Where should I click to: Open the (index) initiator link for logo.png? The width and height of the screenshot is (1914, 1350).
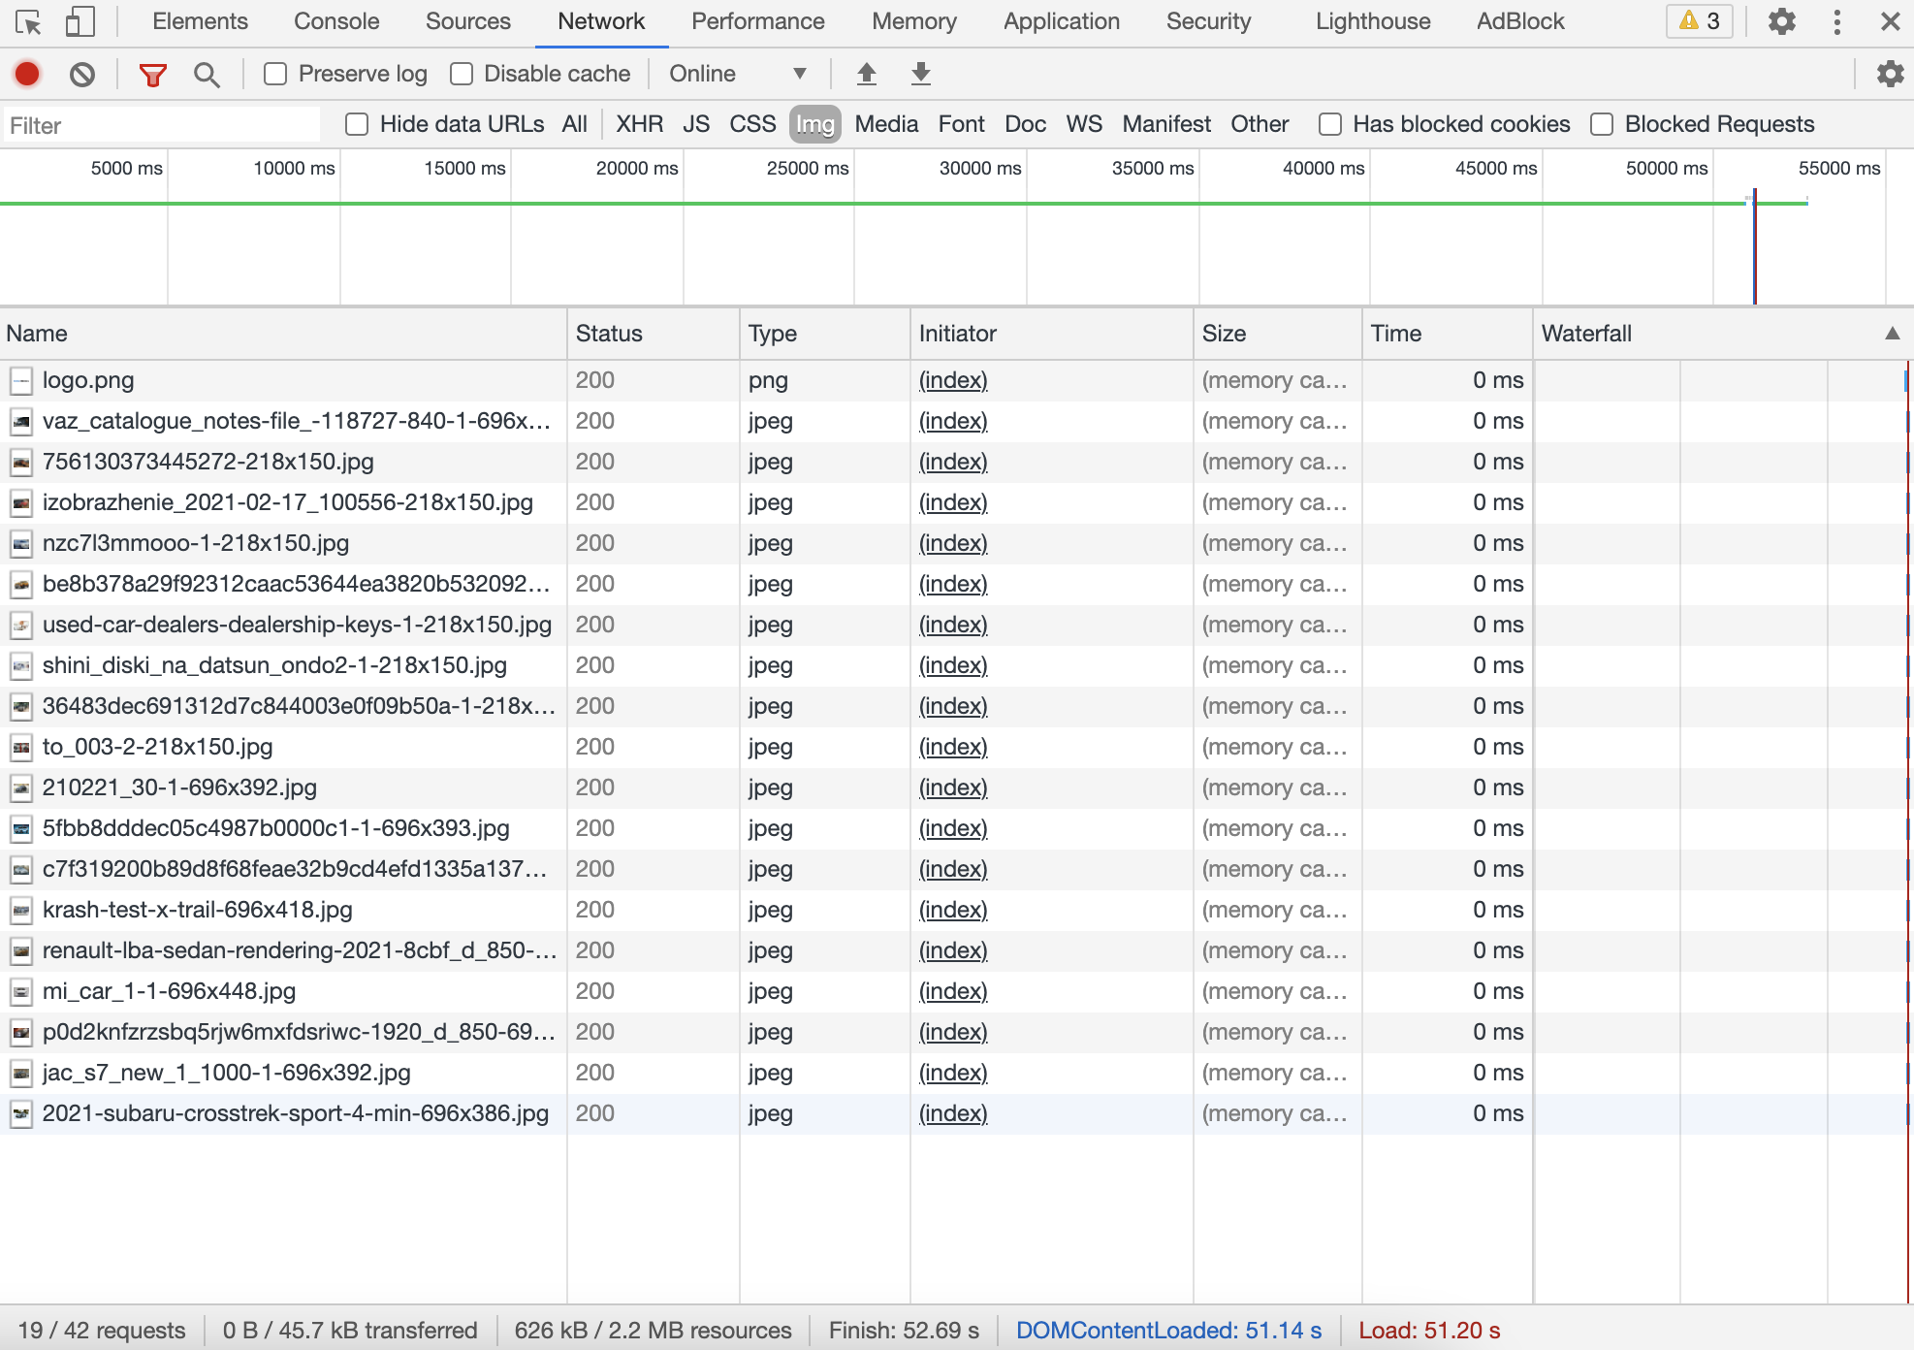pyautogui.click(x=953, y=380)
